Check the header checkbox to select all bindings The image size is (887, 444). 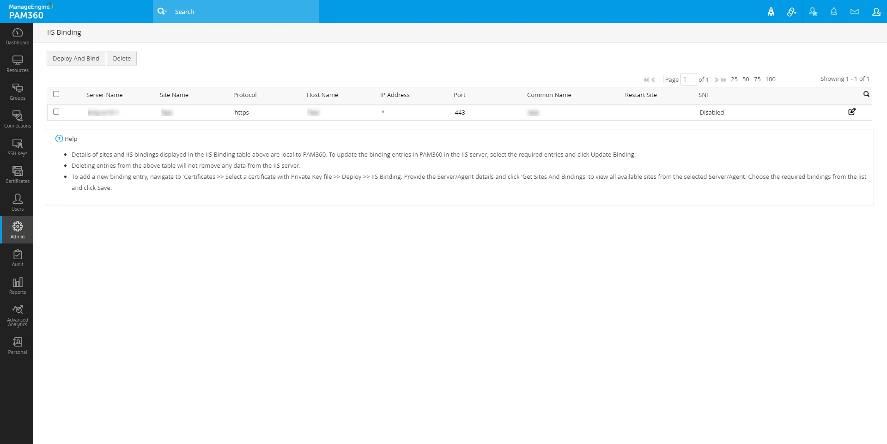click(56, 94)
